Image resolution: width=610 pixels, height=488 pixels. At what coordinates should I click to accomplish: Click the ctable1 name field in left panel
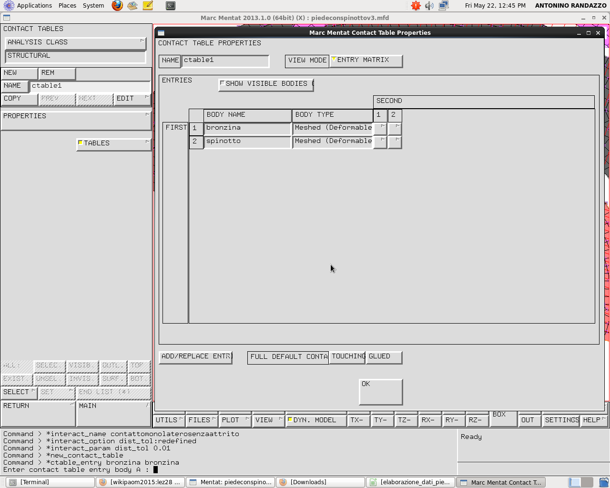[90, 86]
